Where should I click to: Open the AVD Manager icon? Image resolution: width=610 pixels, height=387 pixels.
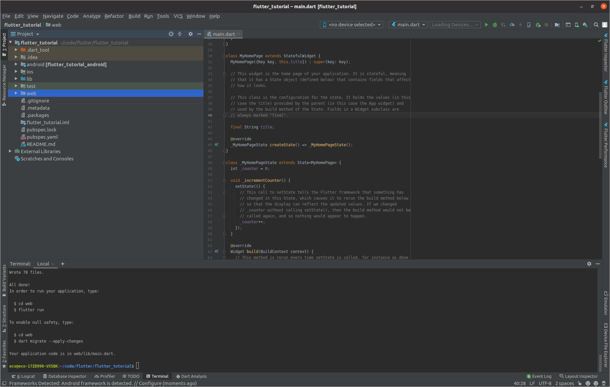point(576,25)
